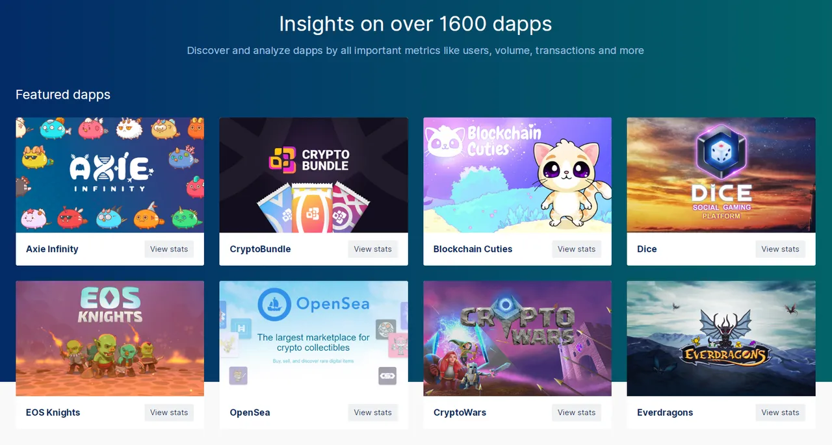View stats for Axie Infinity
Viewport: 832px width, 445px height.
[169, 249]
